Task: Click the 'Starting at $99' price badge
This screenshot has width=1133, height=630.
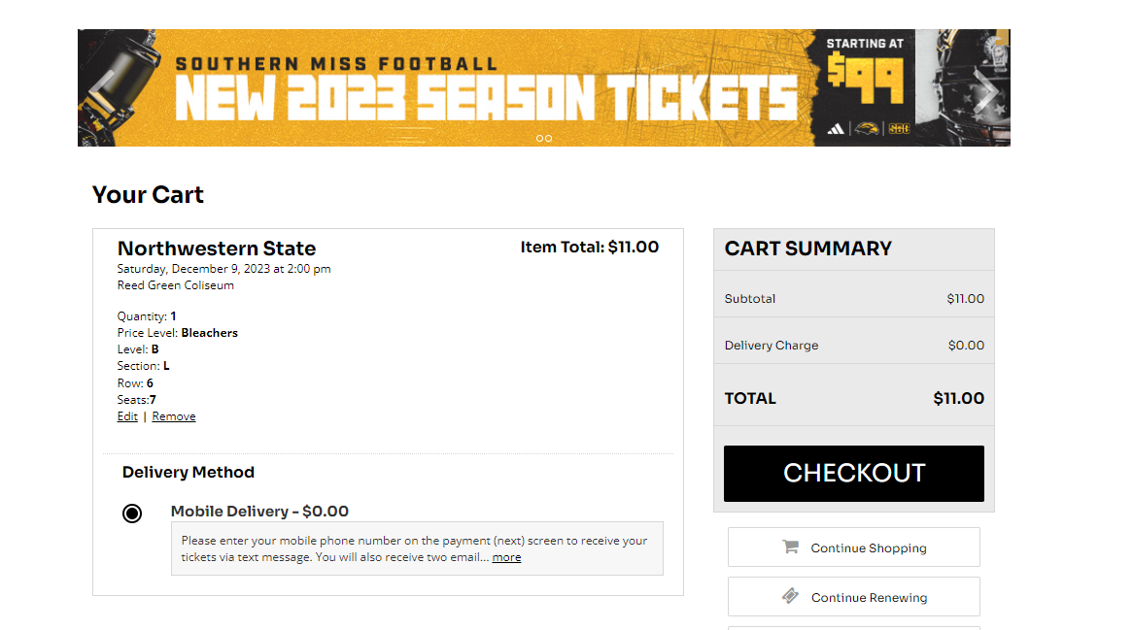Action: (x=865, y=73)
